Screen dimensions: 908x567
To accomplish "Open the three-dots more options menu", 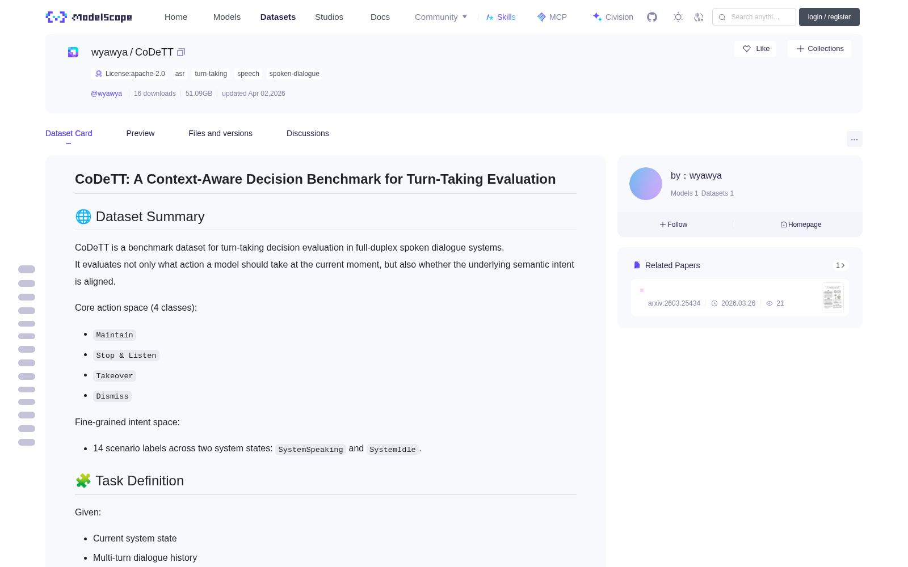I will (855, 139).
